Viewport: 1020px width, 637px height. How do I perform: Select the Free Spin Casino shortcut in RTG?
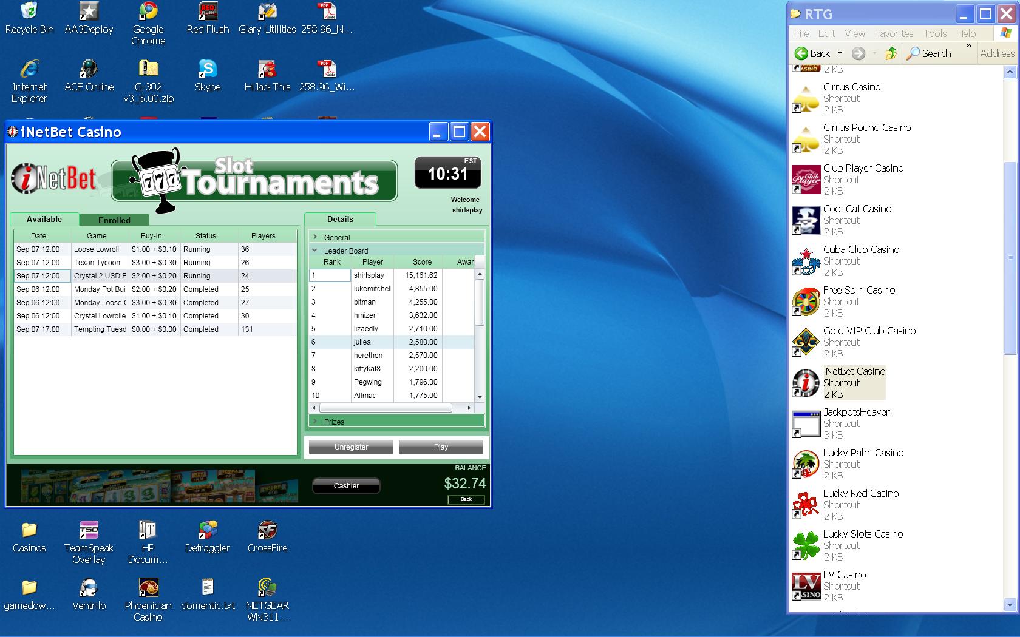pyautogui.click(x=844, y=302)
